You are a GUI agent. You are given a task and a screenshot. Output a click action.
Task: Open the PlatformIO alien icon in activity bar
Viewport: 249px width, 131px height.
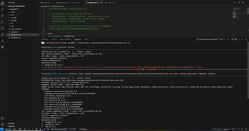point(3,47)
